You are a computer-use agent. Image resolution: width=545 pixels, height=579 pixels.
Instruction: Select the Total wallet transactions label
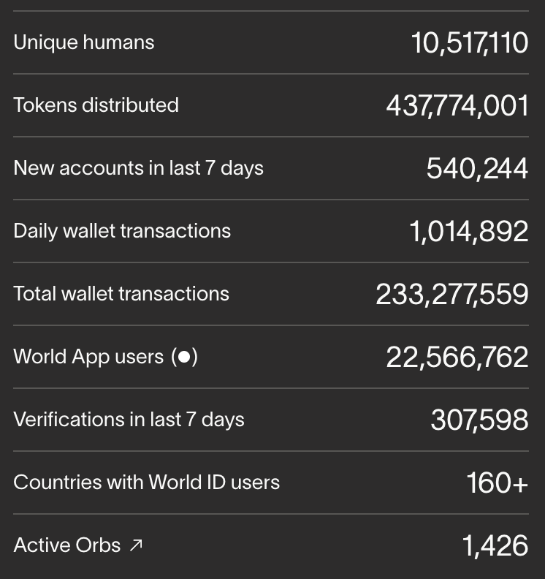[121, 294]
